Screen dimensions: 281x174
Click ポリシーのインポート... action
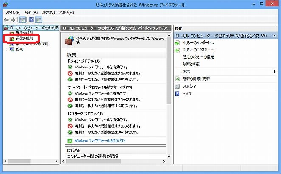click(x=198, y=43)
